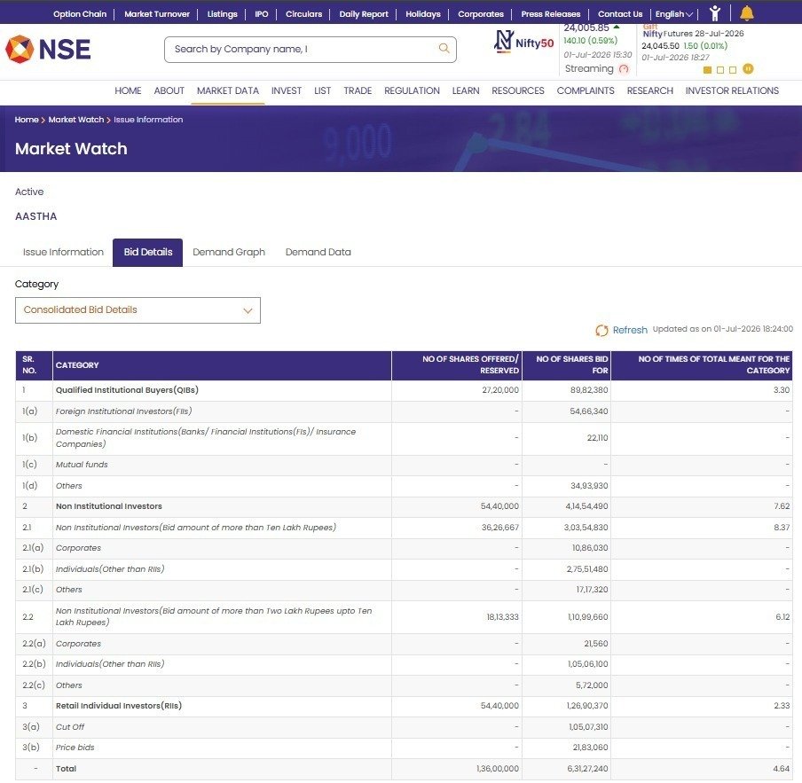Select the first filled carousel indicator

pyautogui.click(x=707, y=70)
